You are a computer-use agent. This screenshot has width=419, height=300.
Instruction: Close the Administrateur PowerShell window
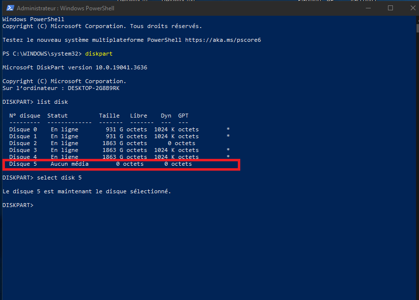pyautogui.click(x=413, y=8)
